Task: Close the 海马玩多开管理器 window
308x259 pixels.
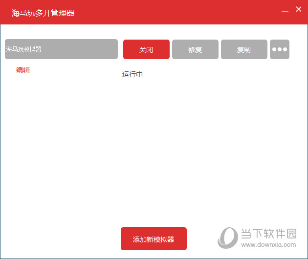Action: (x=299, y=9)
